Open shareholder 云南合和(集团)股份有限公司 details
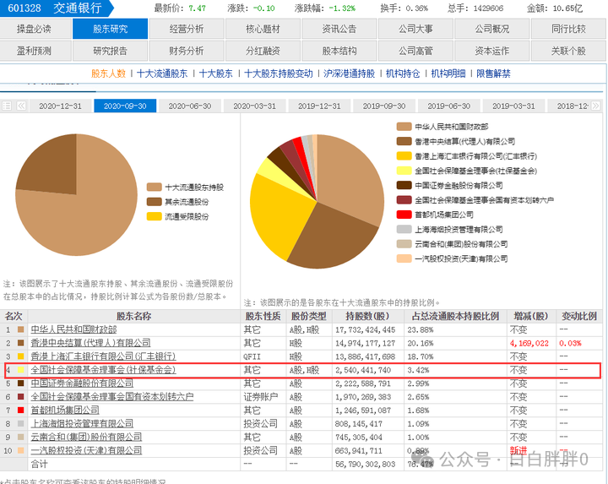 click(x=86, y=437)
